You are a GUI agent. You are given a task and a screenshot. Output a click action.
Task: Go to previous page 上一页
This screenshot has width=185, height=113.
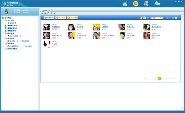pos(153,79)
